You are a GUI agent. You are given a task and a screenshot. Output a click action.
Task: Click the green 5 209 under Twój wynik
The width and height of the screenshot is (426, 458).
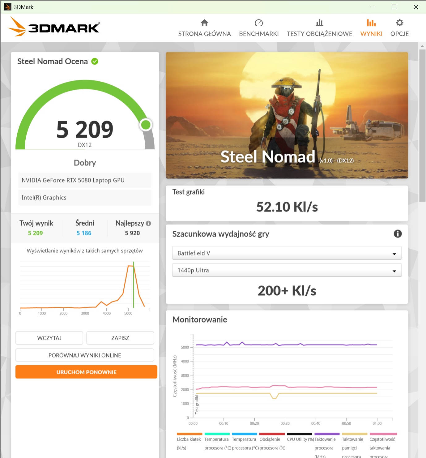36,233
